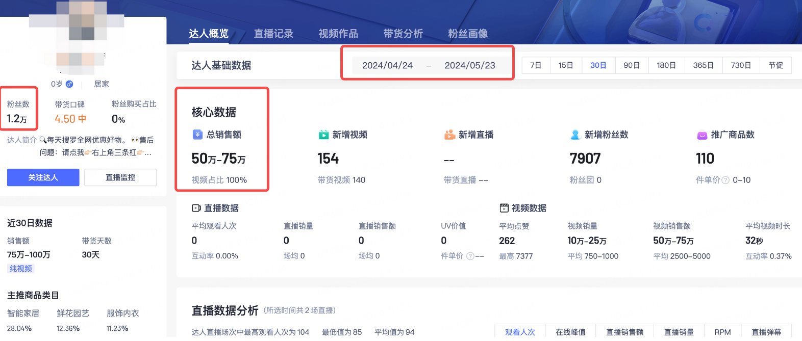
Task: Select the 在线峰值 chart metric
Action: coord(570,332)
